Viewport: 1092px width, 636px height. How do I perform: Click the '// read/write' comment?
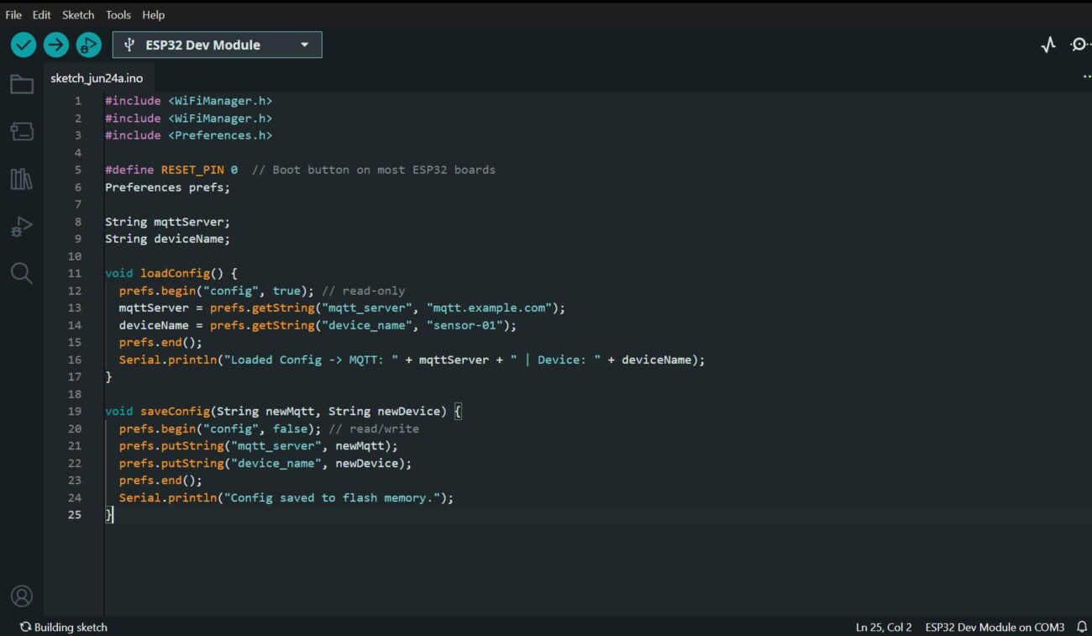[x=374, y=428]
